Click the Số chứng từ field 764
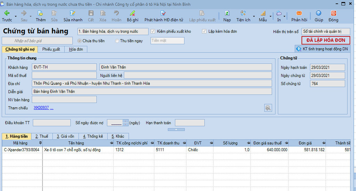The width and height of the screenshot is (356, 191). [x=327, y=84]
